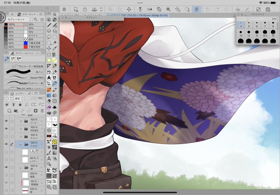The image size is (280, 195).
Task: Open the %グレーセット color set dropdown
Action: coord(19,19)
